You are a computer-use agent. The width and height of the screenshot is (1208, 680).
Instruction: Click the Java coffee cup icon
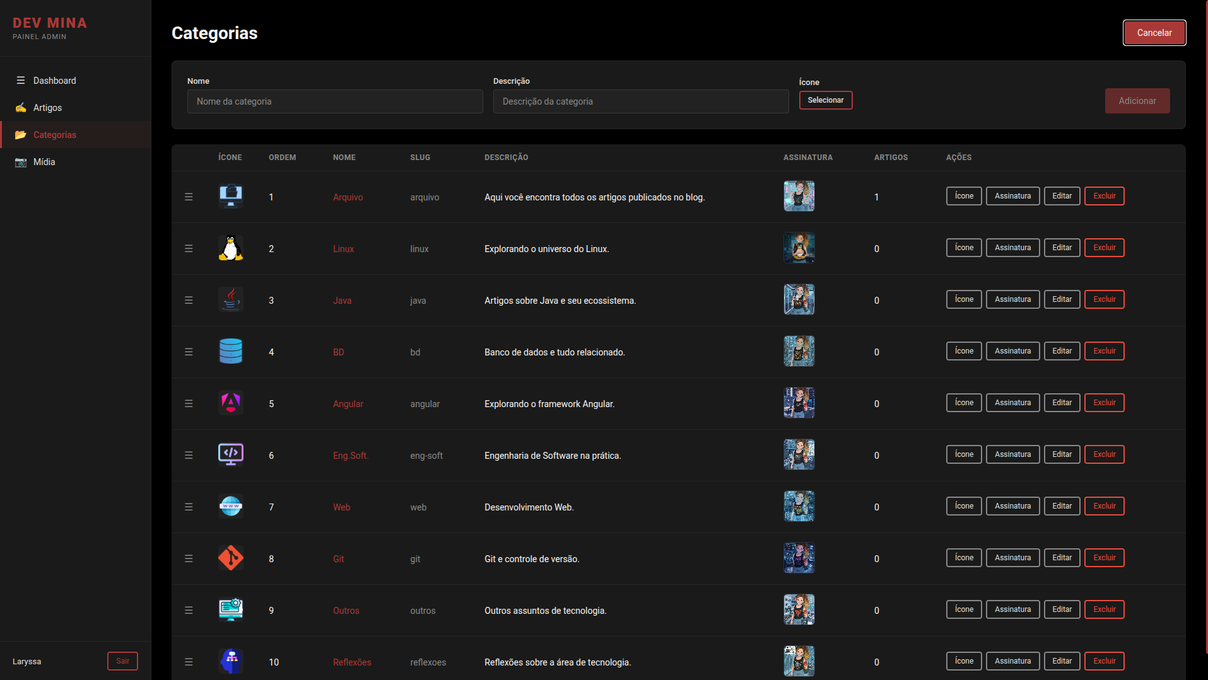tap(230, 300)
